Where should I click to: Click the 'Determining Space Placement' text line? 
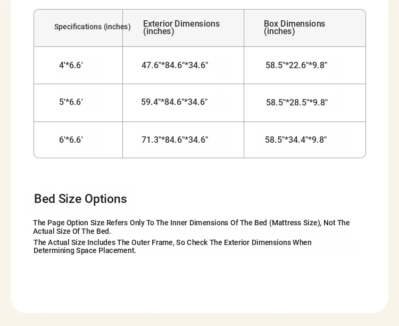85,250
